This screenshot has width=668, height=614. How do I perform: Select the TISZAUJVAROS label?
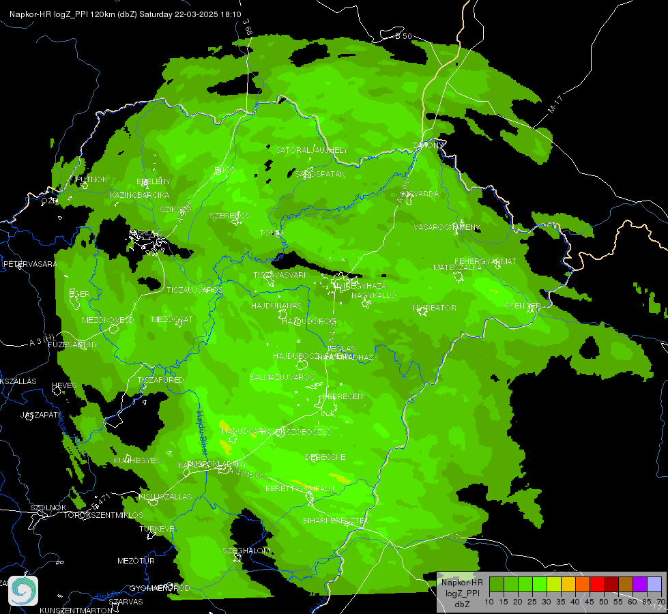[194, 290]
